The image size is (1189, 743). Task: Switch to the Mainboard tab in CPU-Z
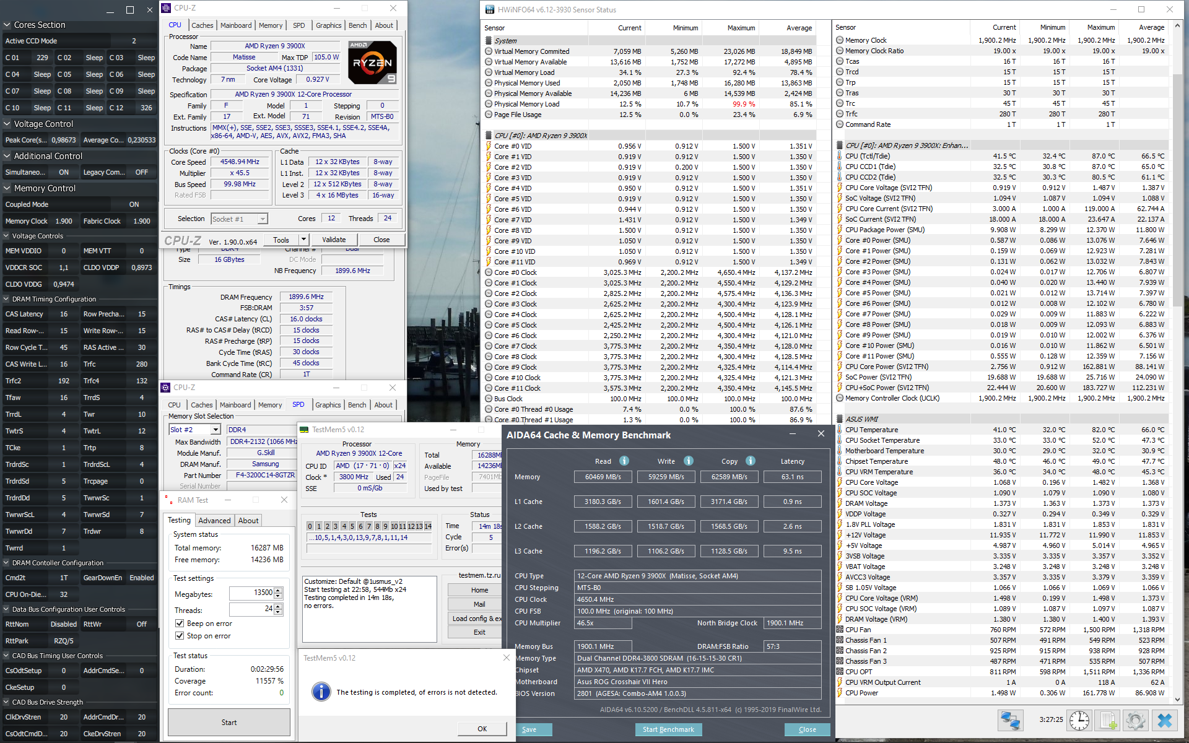tap(236, 25)
